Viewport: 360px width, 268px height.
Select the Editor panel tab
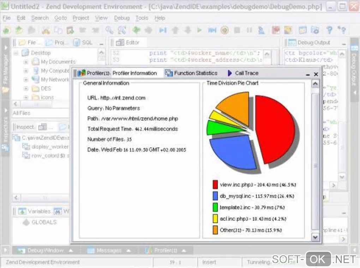[128, 42]
